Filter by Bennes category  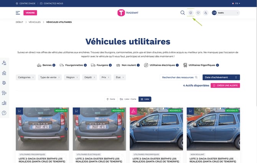(46, 65)
